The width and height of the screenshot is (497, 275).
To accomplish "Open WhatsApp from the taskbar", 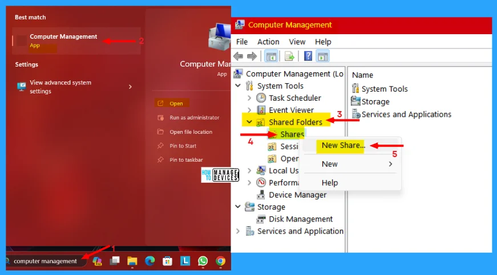I will coord(203,261).
